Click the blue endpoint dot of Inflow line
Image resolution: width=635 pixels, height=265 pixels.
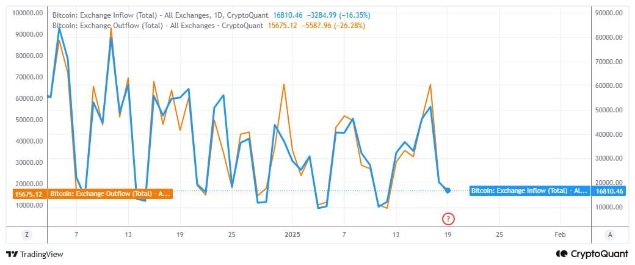pyautogui.click(x=448, y=191)
